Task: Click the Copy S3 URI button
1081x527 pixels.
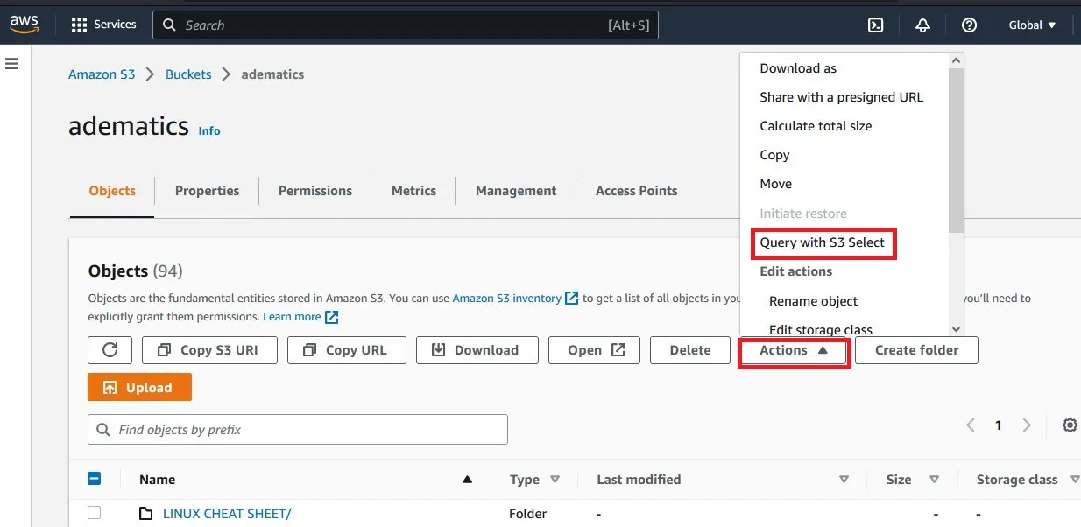Action: click(x=209, y=350)
